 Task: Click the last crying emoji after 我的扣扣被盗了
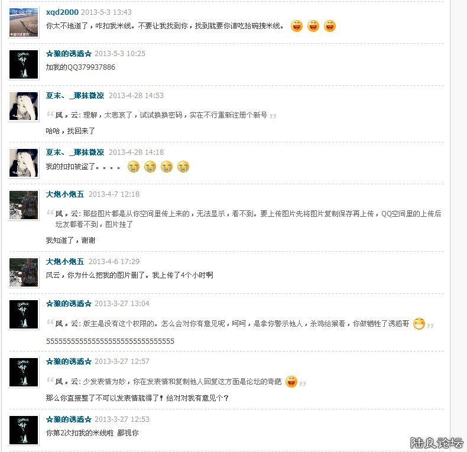[183, 167]
